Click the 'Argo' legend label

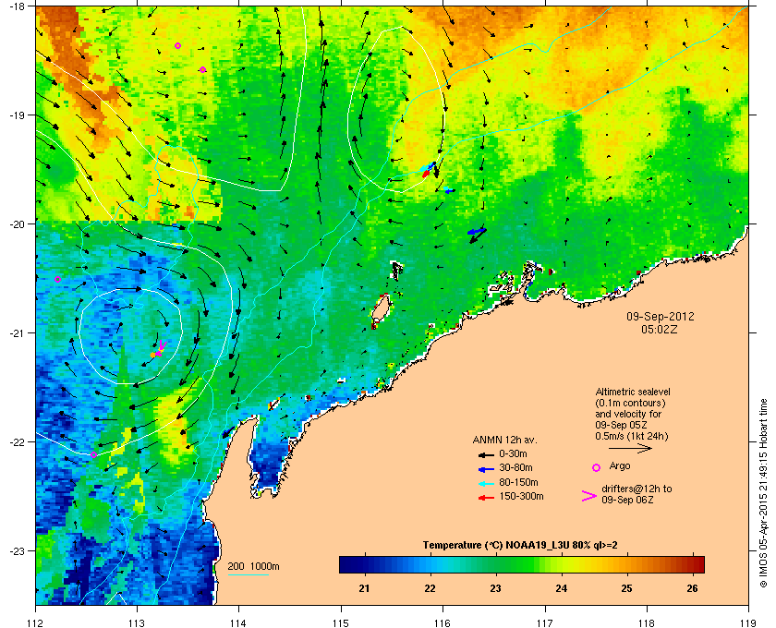(x=620, y=465)
